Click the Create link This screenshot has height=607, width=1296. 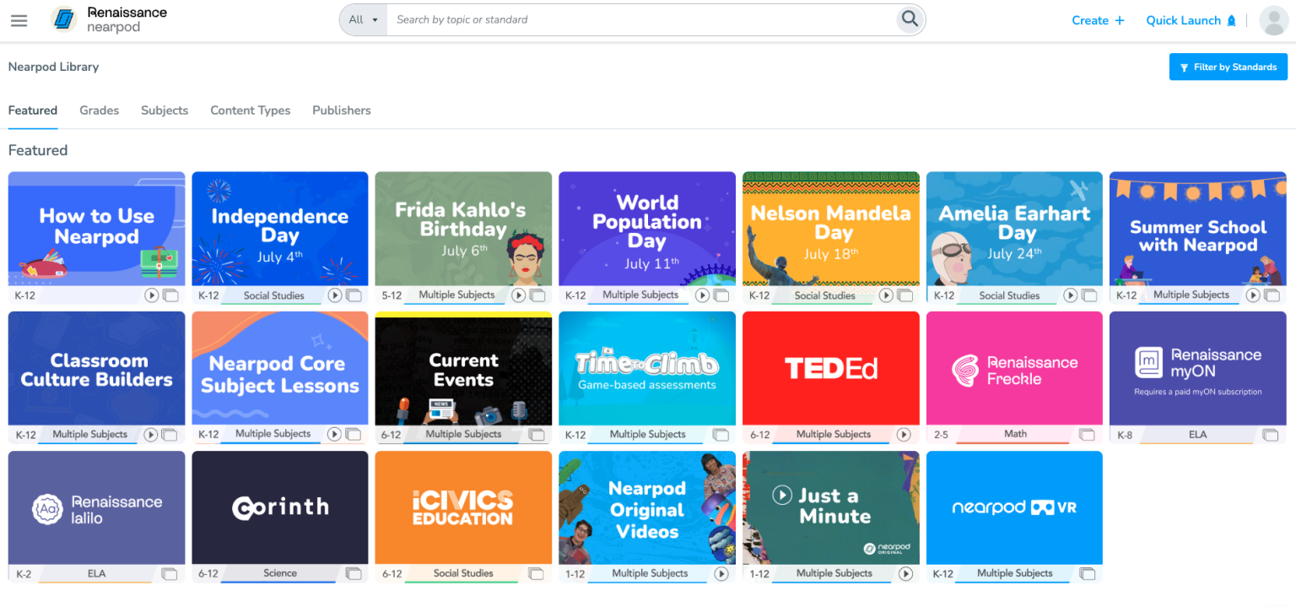(x=1097, y=19)
